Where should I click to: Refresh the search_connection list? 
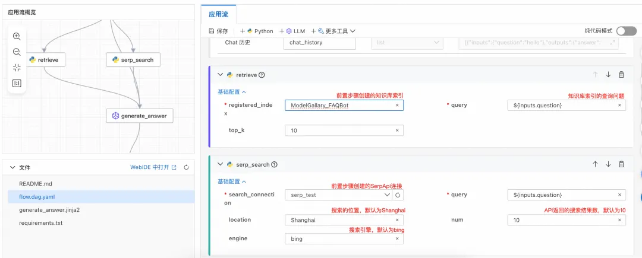(398, 195)
